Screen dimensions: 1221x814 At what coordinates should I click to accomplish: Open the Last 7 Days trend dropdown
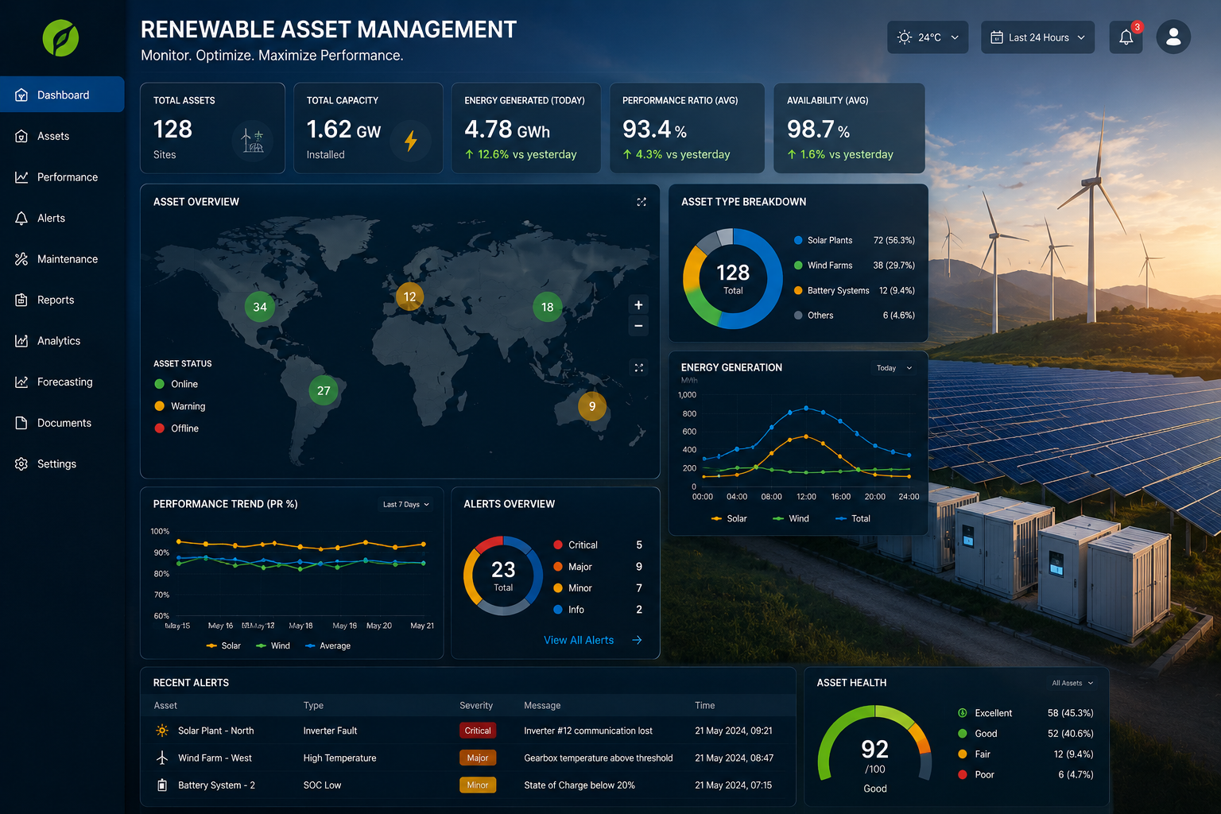coord(405,504)
